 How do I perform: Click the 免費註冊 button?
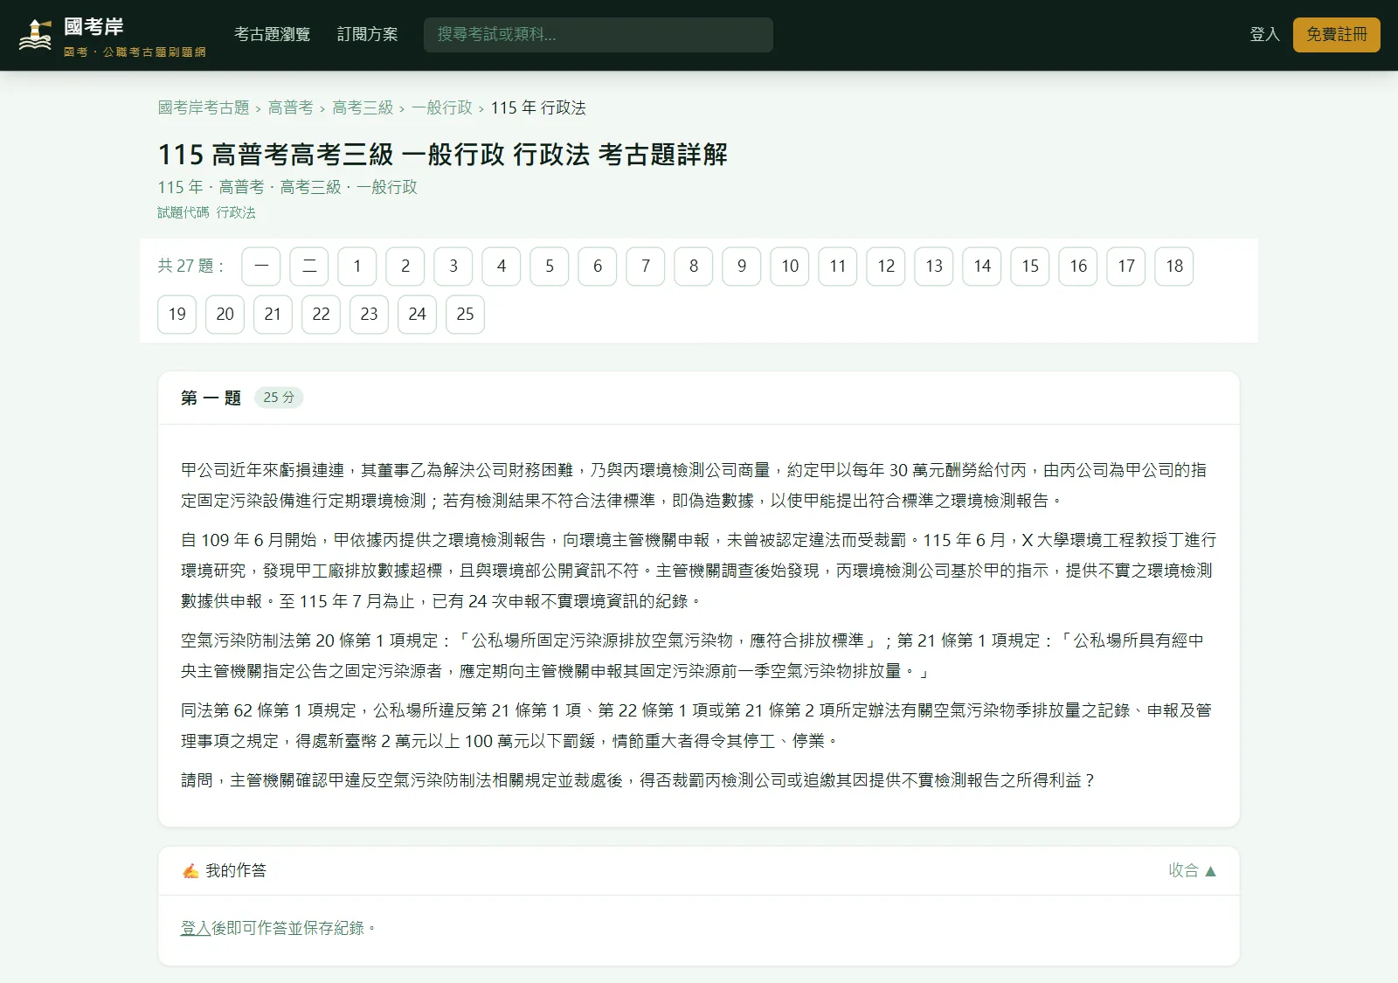[1336, 35]
